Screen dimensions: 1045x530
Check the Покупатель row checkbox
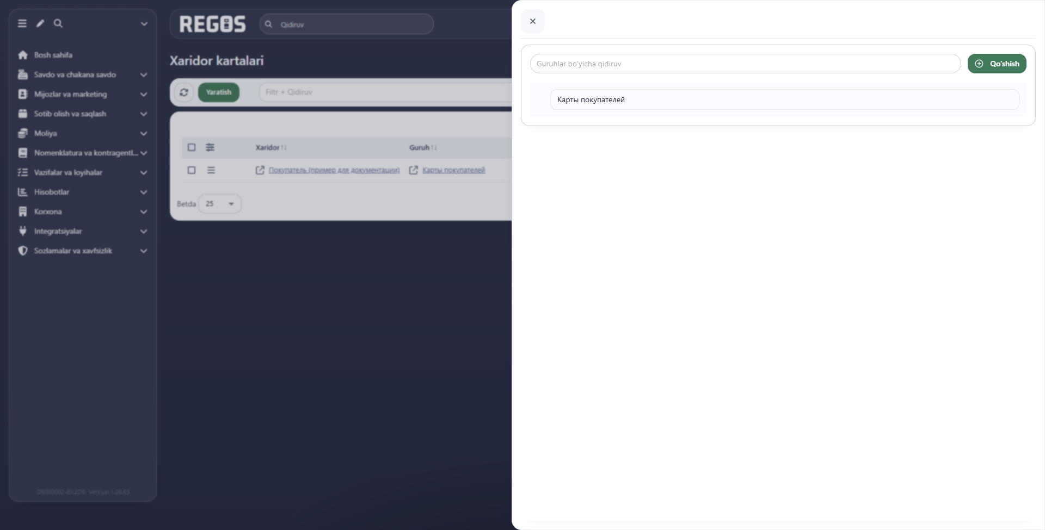pos(192,170)
